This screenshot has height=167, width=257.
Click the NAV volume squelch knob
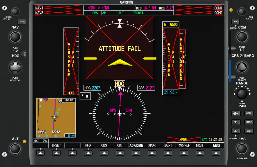coord(15,12)
